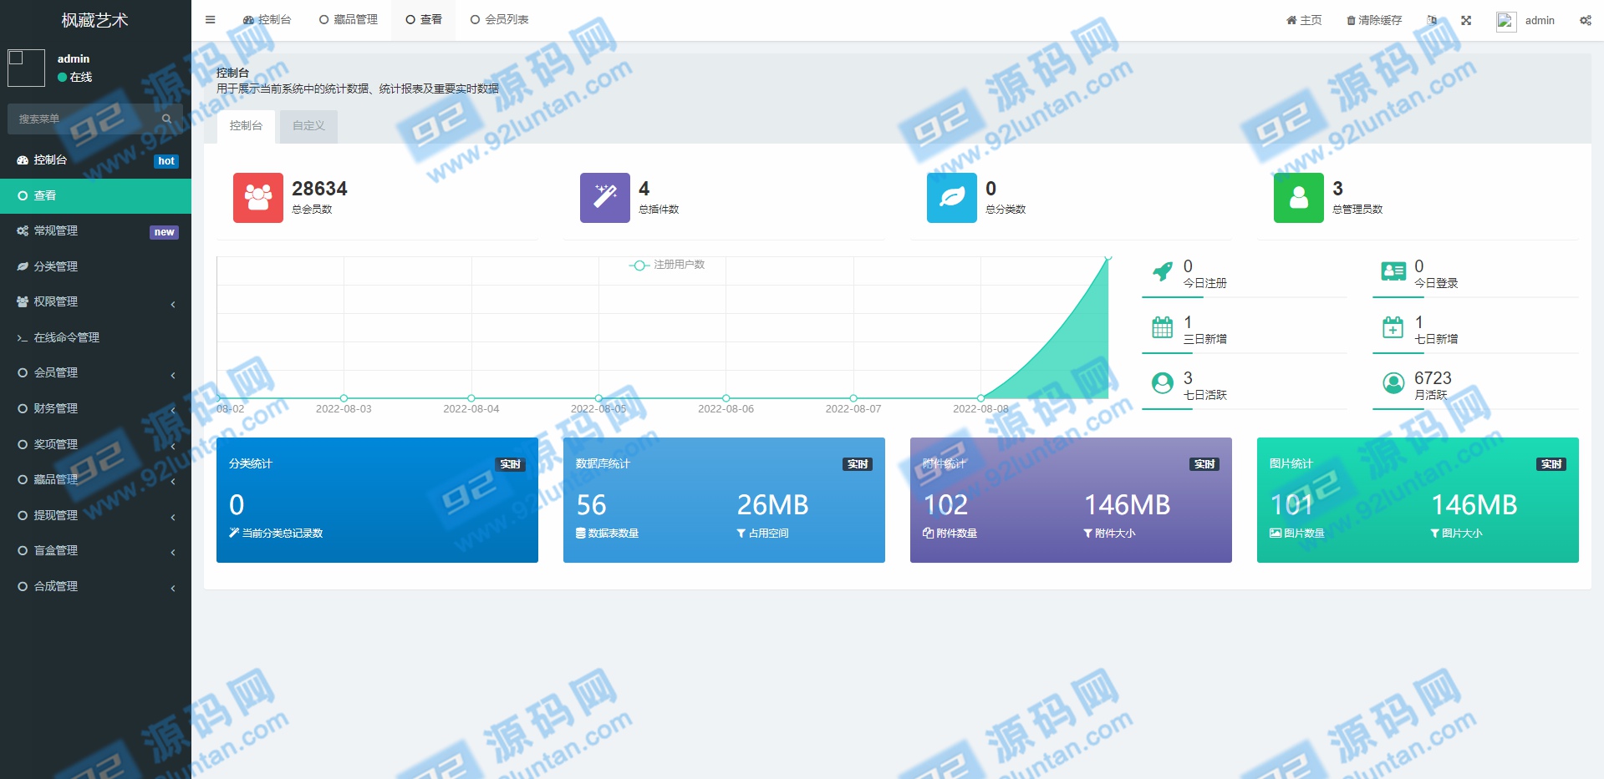Click the rocket icon for 今日注册
Screen dimensions: 1604x779
tap(1163, 271)
